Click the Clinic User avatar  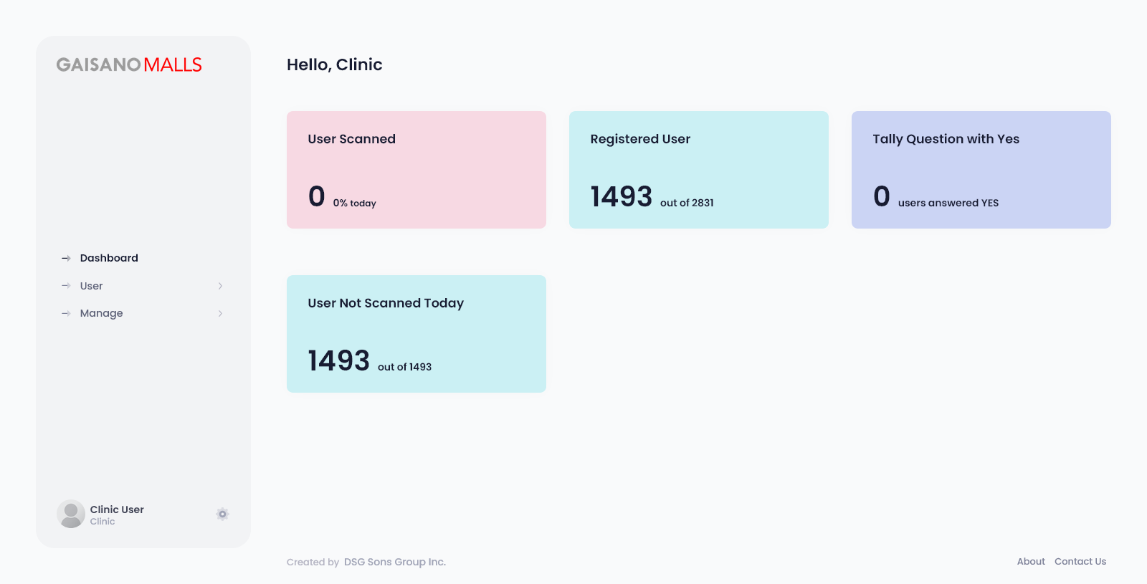pos(71,514)
